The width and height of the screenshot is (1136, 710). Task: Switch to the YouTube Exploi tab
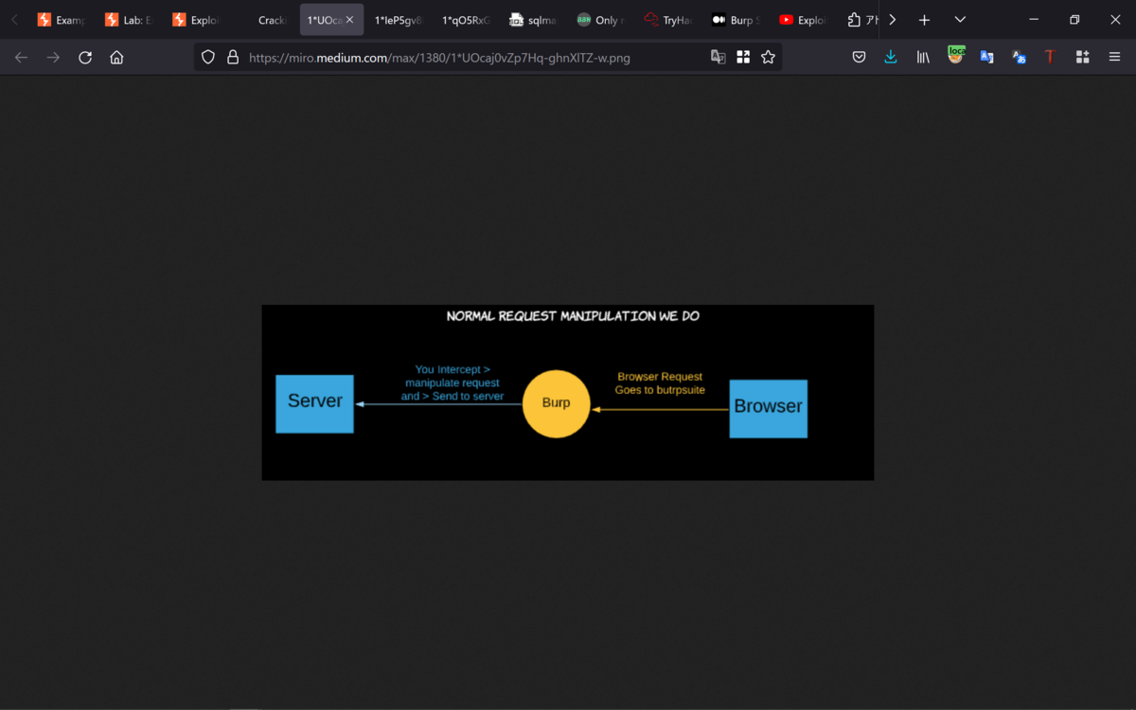[803, 20]
